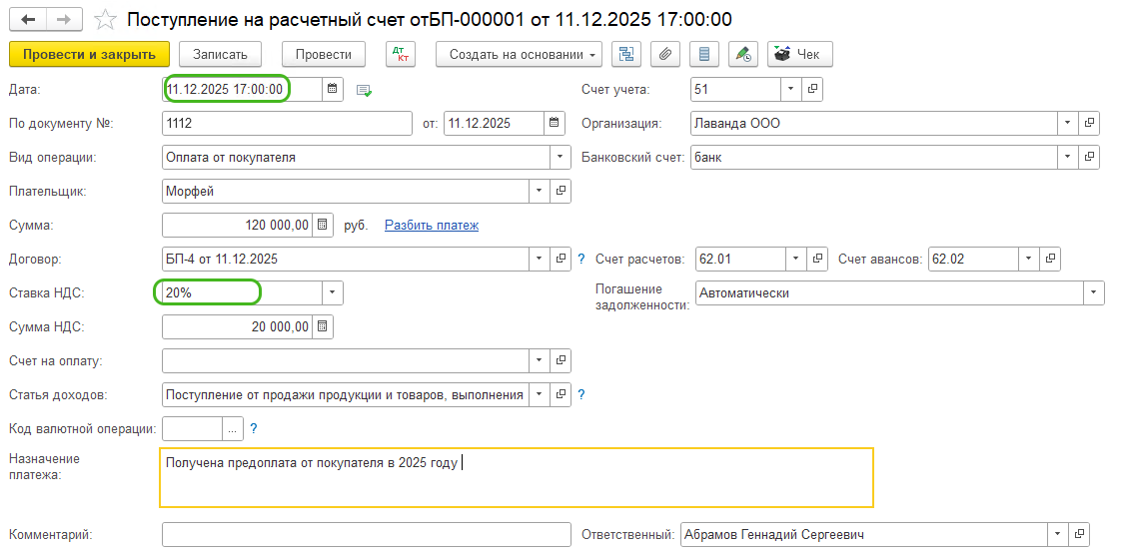Expand Банковский счет dropdown

[x=1068, y=157]
